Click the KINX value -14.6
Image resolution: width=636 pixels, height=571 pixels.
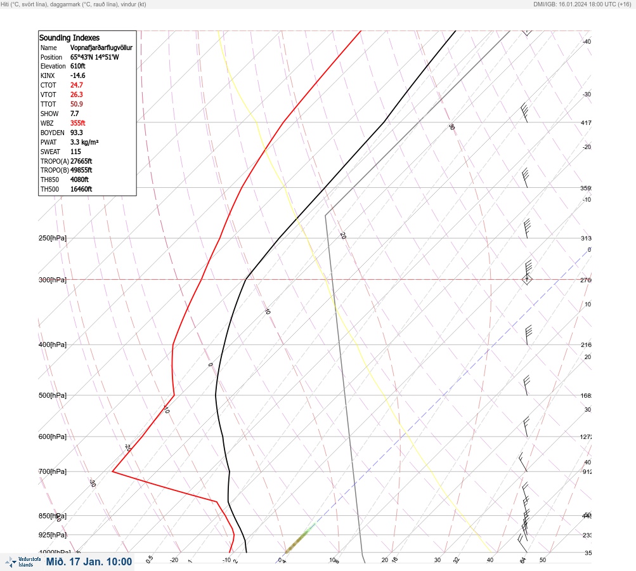(78, 75)
